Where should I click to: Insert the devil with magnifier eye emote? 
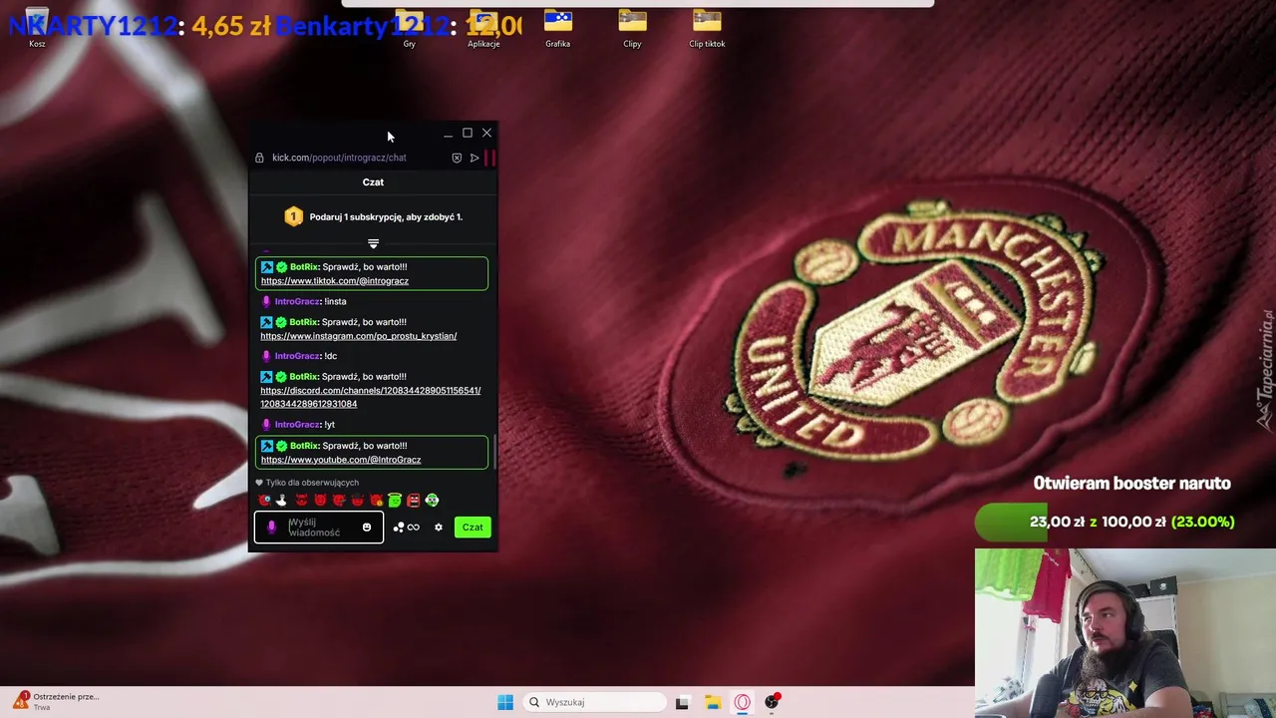tap(264, 500)
